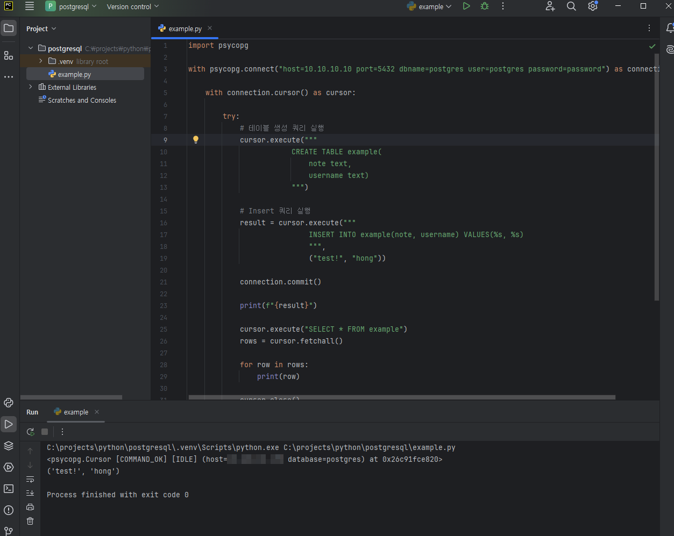
Task: Open Run panel more options
Action: click(x=62, y=432)
